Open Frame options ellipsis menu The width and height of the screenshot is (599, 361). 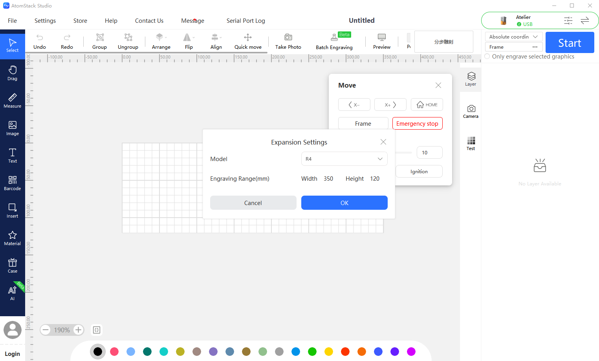[535, 47]
